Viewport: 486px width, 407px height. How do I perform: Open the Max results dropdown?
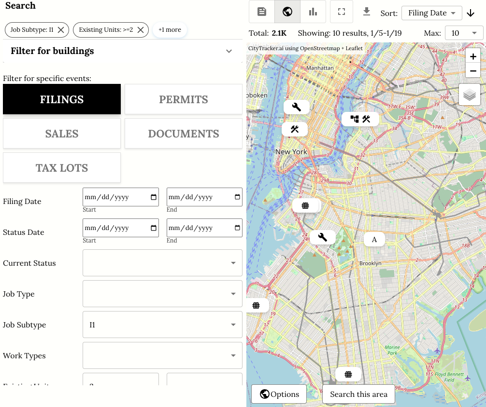coord(463,33)
